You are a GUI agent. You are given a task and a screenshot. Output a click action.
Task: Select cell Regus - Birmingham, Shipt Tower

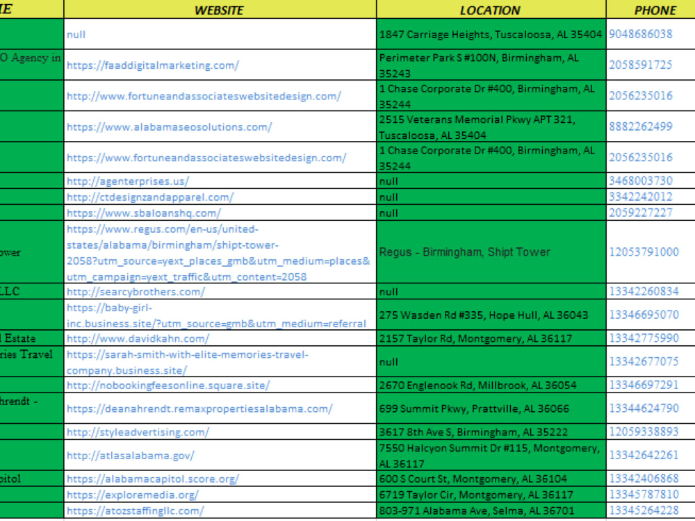[491, 252]
